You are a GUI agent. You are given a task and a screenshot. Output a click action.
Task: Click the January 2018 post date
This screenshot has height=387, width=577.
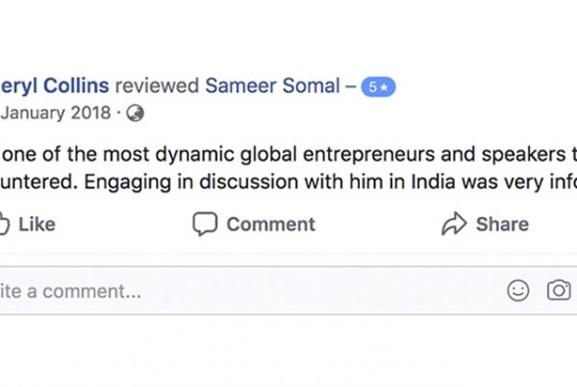pyautogui.click(x=56, y=113)
